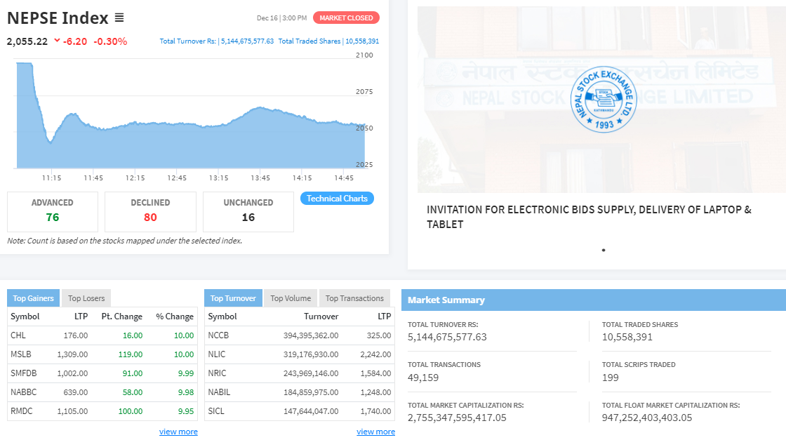Click the red down-arrow change indicator
Viewport: 786px width, 440px height.
point(57,41)
